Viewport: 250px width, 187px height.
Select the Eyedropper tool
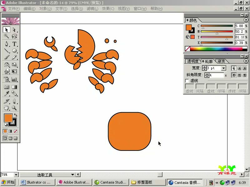click(7, 94)
